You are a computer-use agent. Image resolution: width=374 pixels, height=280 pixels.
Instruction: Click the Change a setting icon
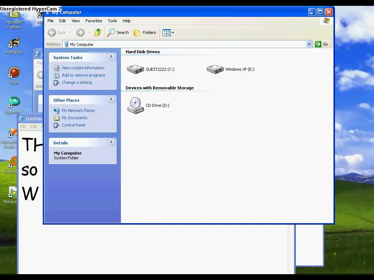57,83
